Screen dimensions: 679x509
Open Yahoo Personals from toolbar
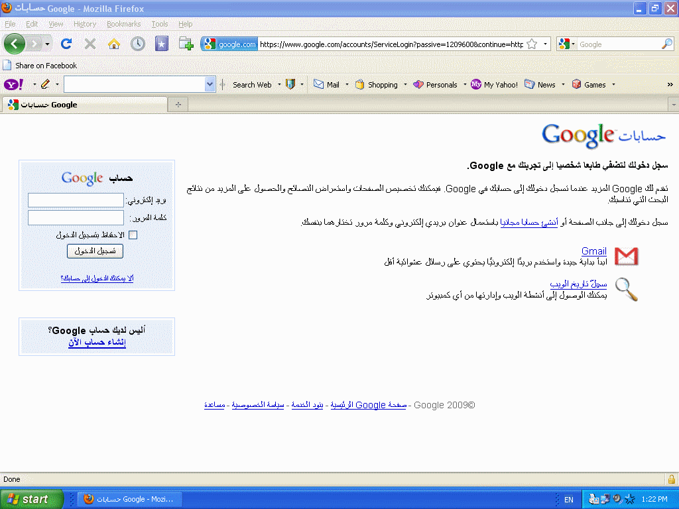click(435, 84)
